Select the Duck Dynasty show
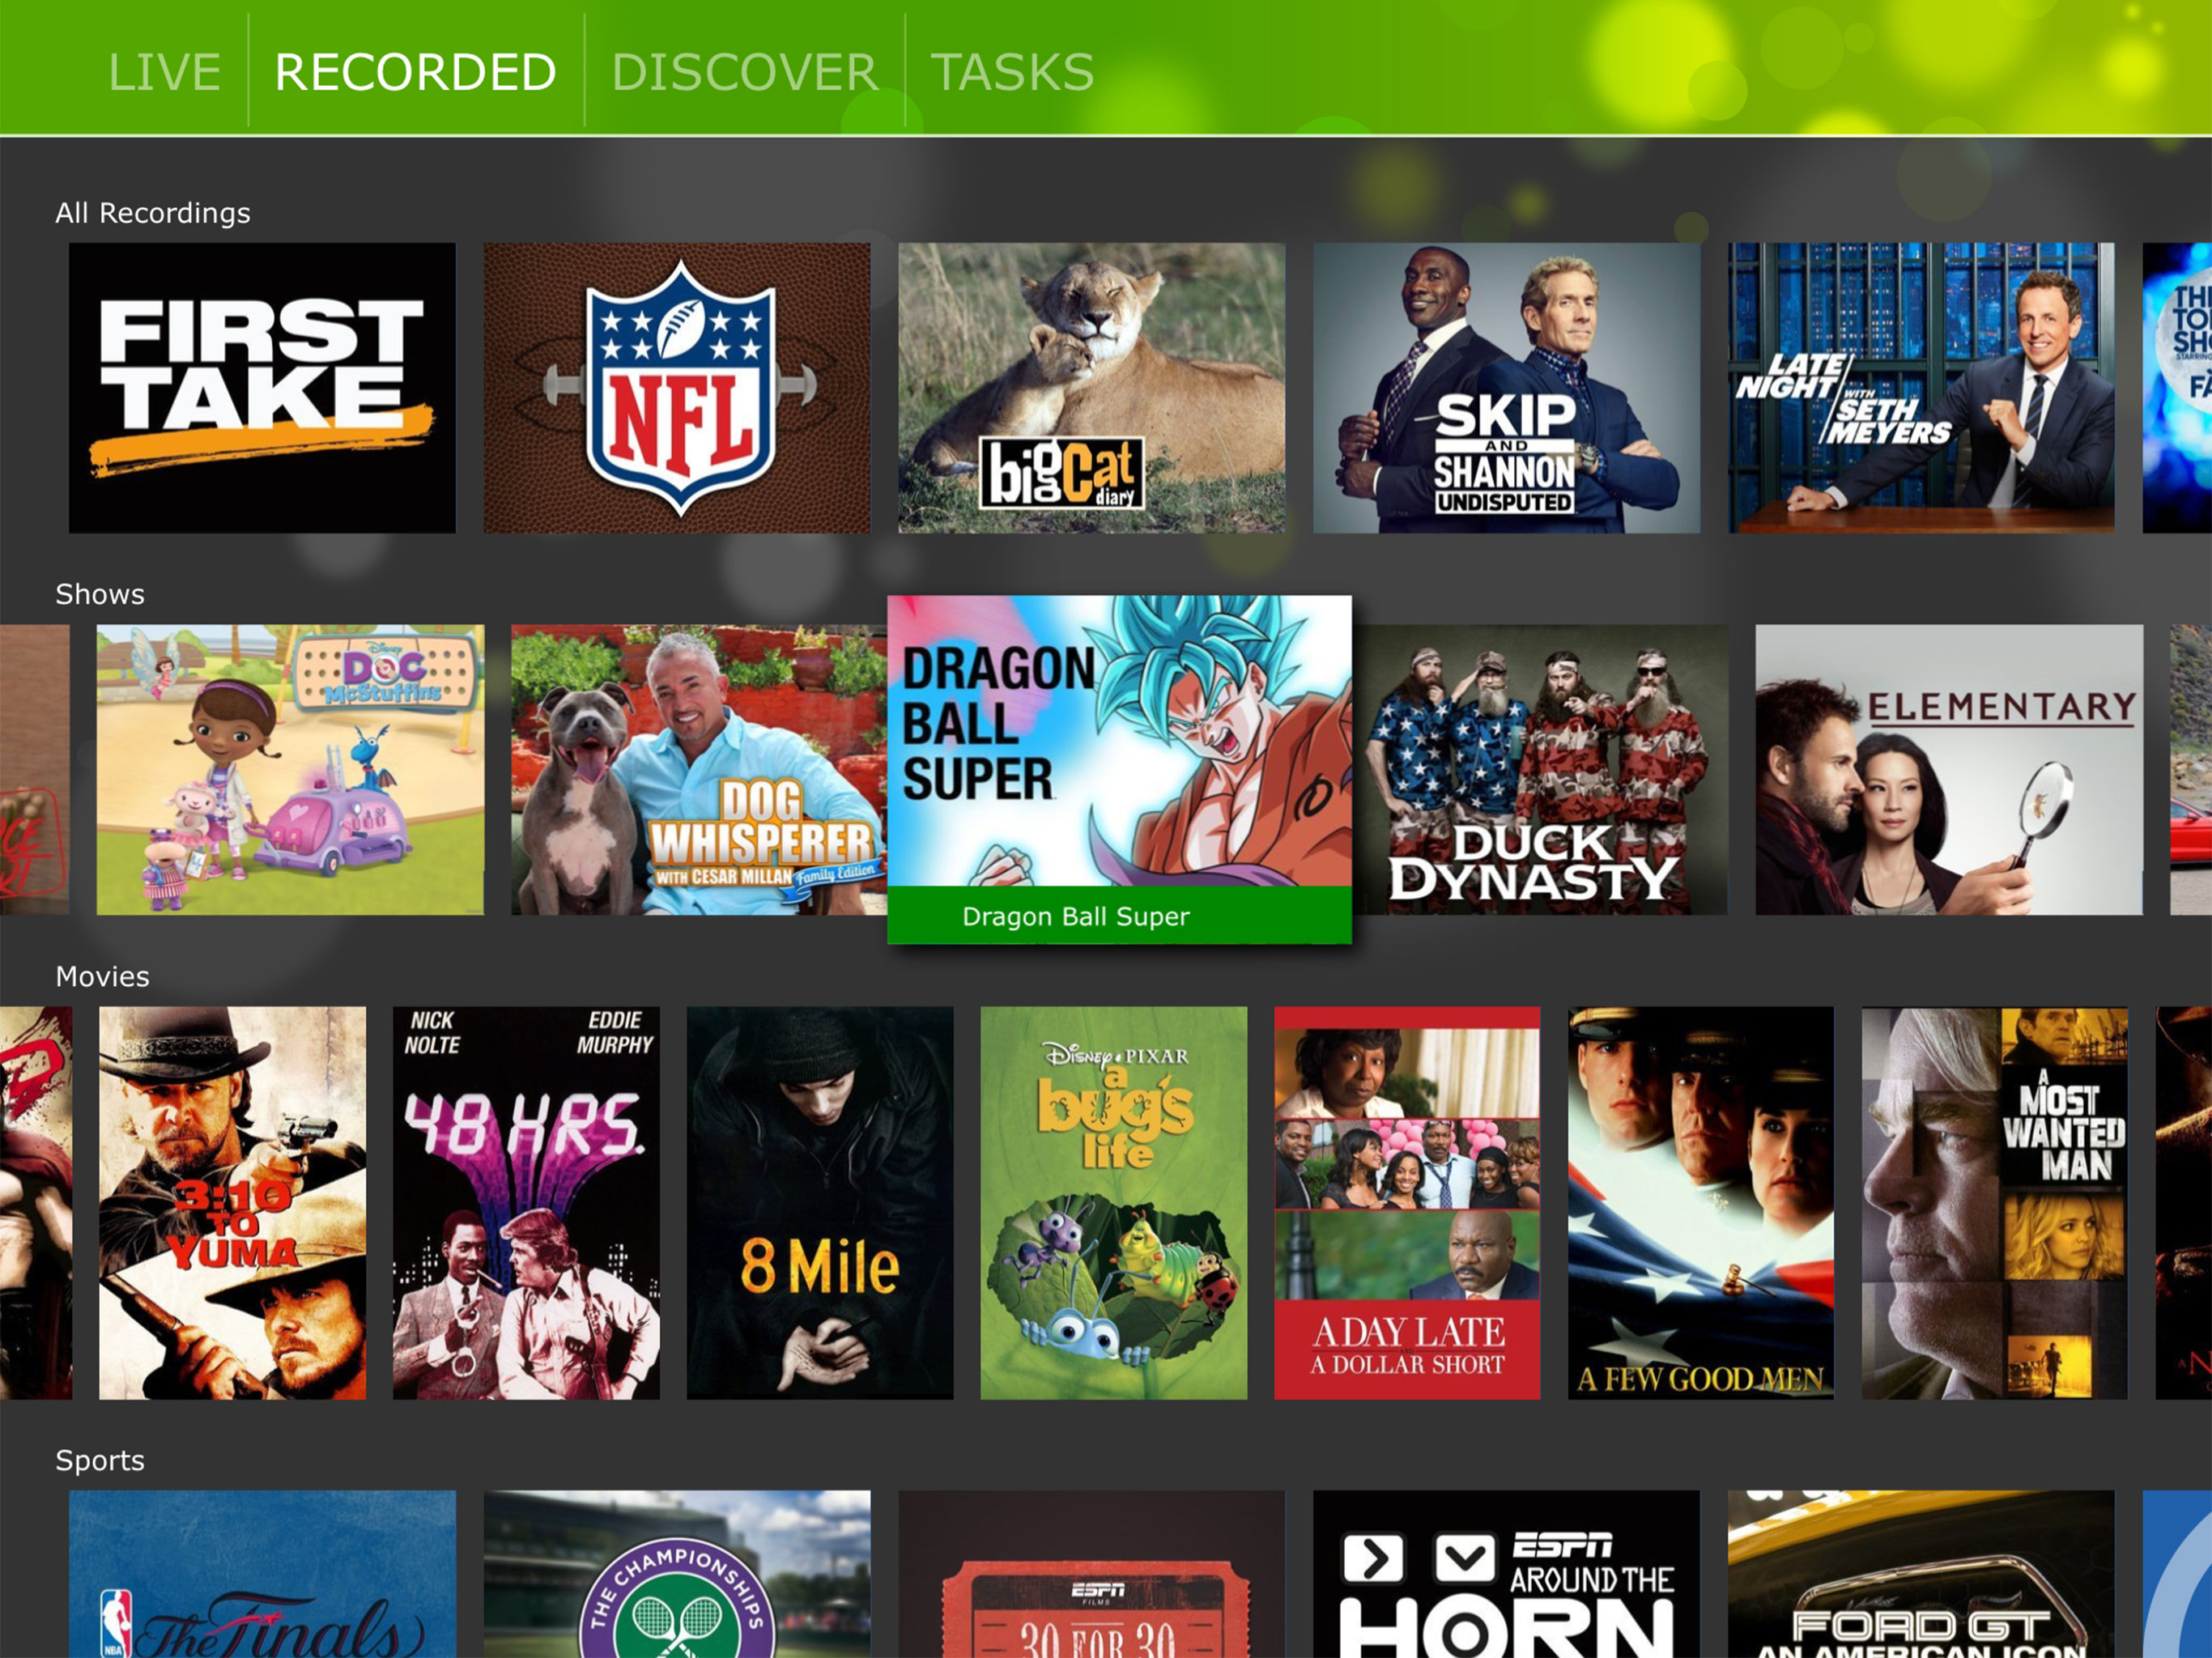 click(1540, 770)
